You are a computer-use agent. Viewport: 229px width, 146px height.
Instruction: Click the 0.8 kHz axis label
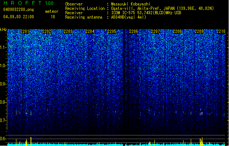3,102
